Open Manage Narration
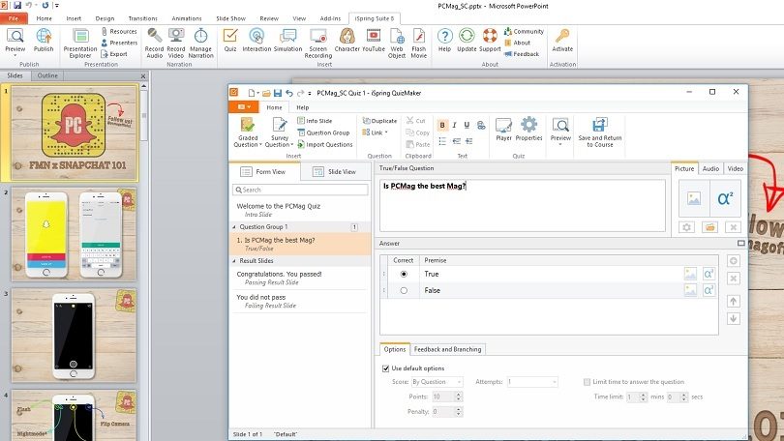 [201, 43]
